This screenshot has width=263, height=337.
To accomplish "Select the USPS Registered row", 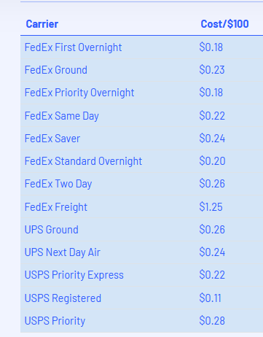I will pos(141,298).
